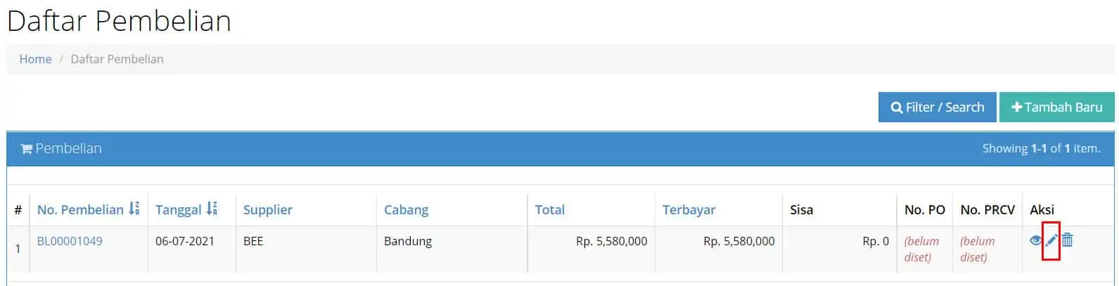
Task: Click the sort icon beside Tanggal
Action: pyautogui.click(x=212, y=209)
